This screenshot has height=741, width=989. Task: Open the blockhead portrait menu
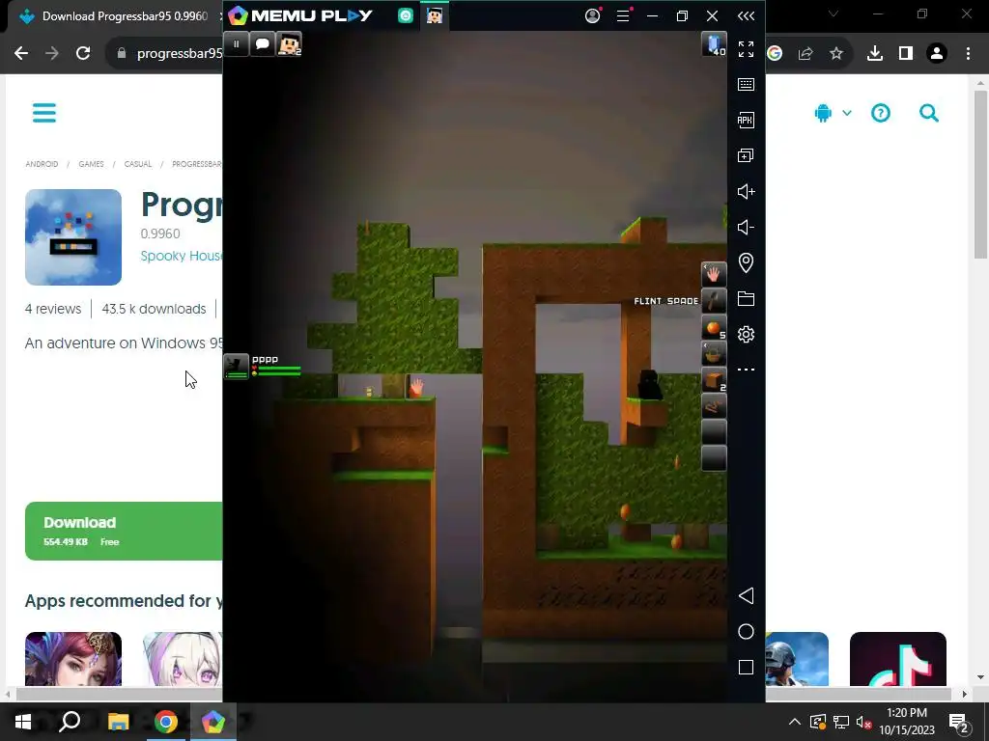tap(290, 44)
